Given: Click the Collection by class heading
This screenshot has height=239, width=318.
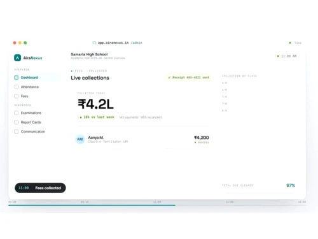Looking at the screenshot, I should 239,76.
